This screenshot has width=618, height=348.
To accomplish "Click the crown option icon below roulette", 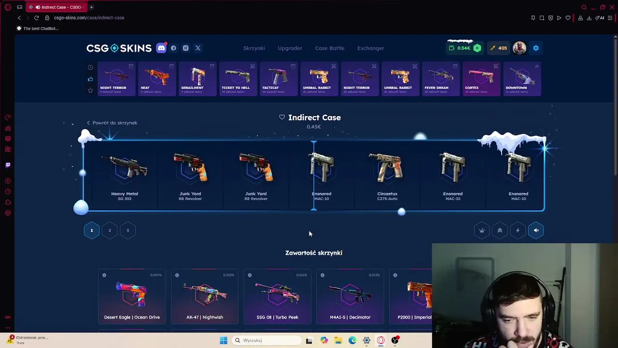I will point(482,231).
